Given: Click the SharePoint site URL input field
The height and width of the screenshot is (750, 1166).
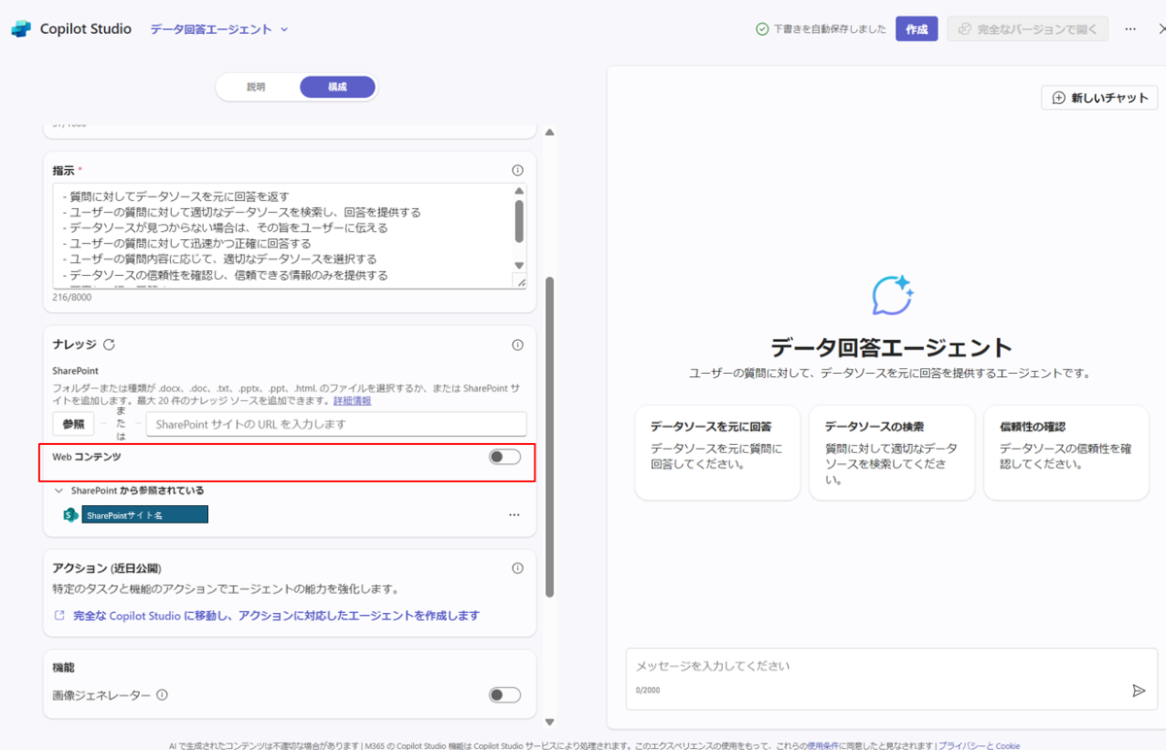Looking at the screenshot, I should (x=335, y=425).
